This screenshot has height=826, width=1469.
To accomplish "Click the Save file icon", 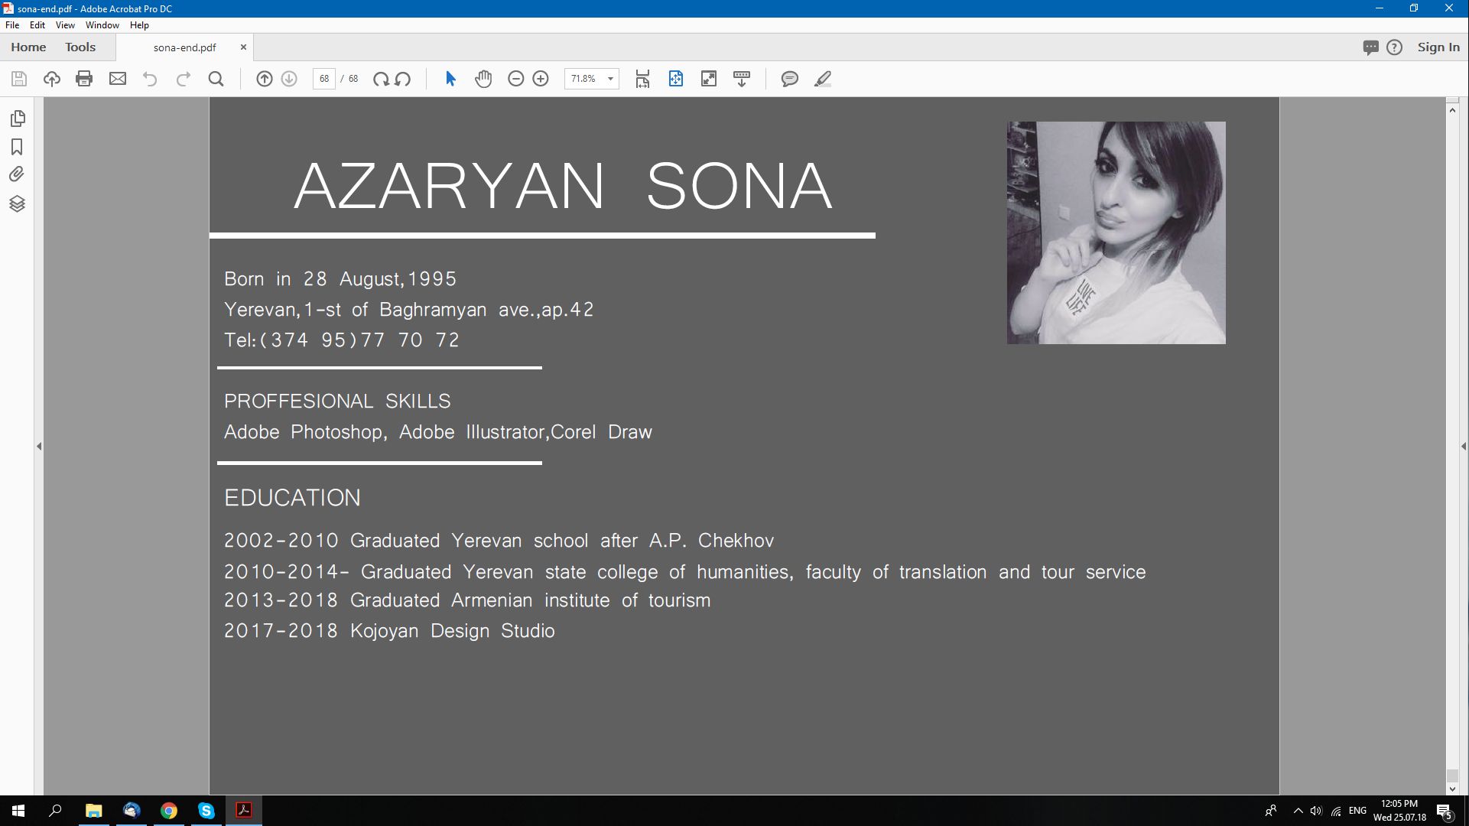I will [x=19, y=79].
